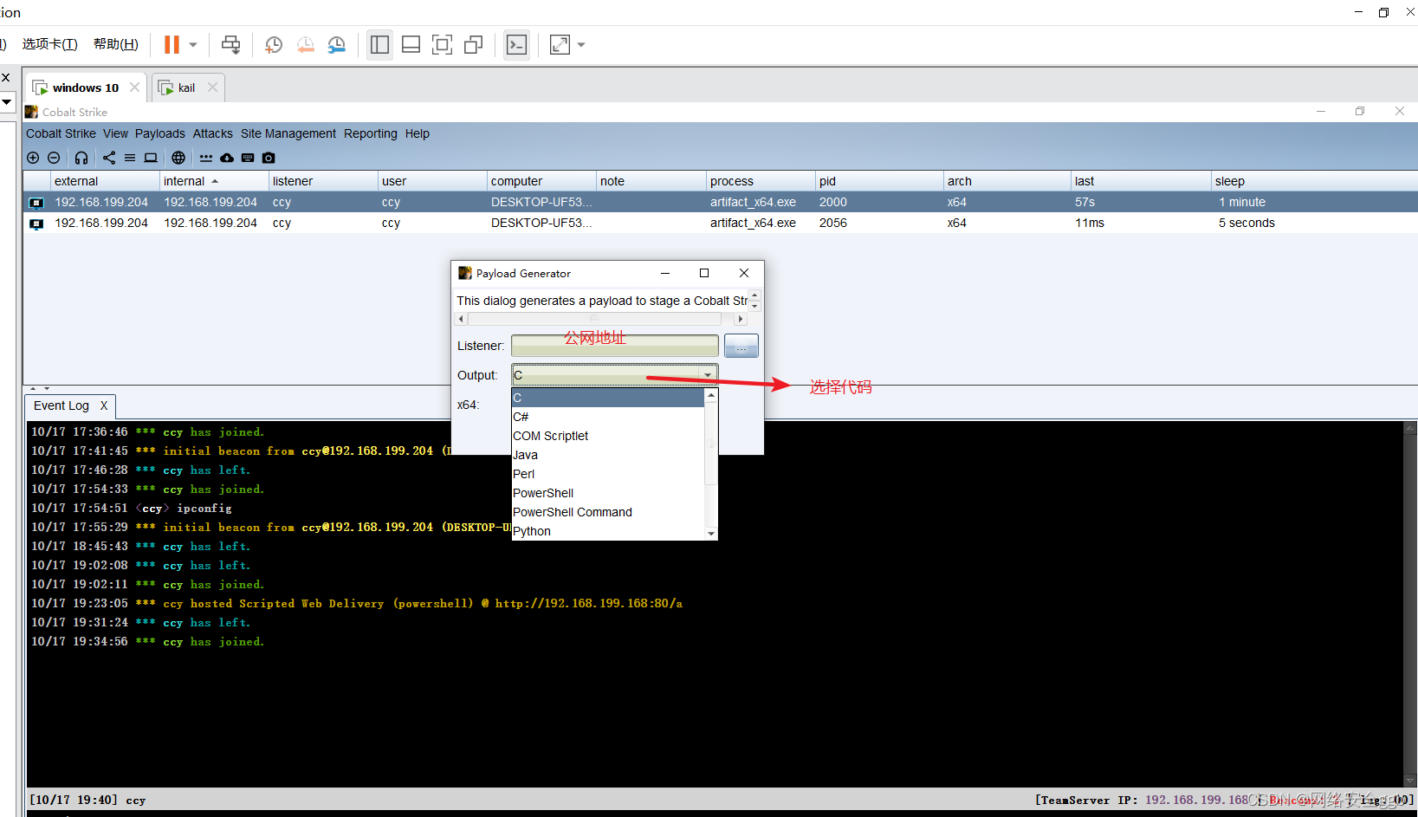Open the stretch display dropdown arrow

click(581, 44)
